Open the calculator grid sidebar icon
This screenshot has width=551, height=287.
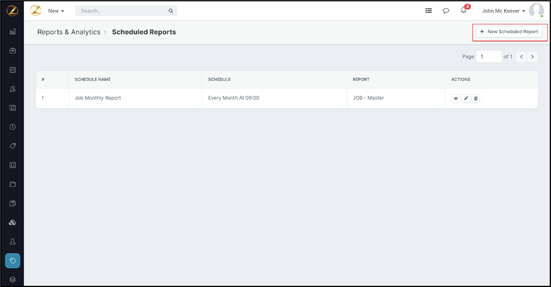tap(13, 165)
